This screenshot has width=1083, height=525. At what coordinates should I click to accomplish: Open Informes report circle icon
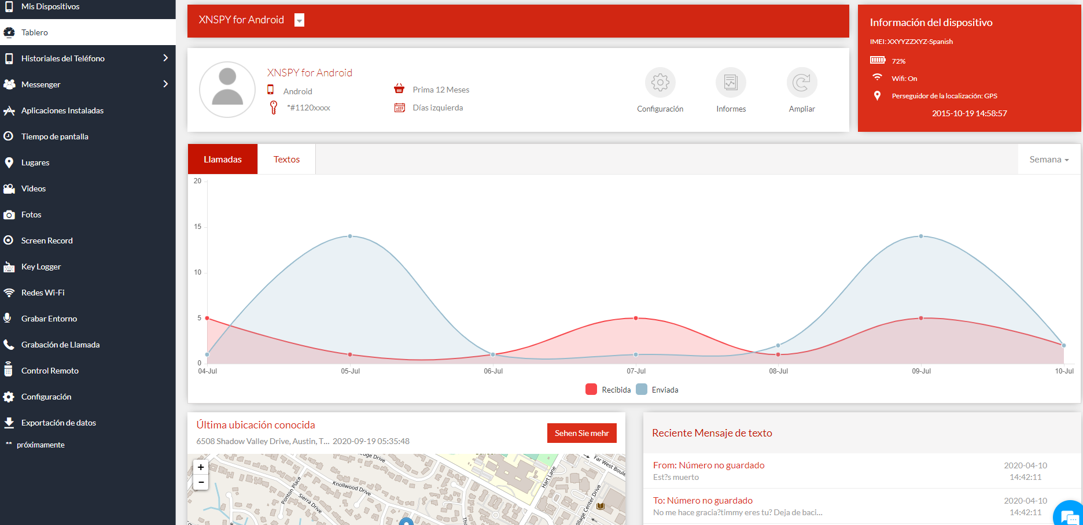731,83
